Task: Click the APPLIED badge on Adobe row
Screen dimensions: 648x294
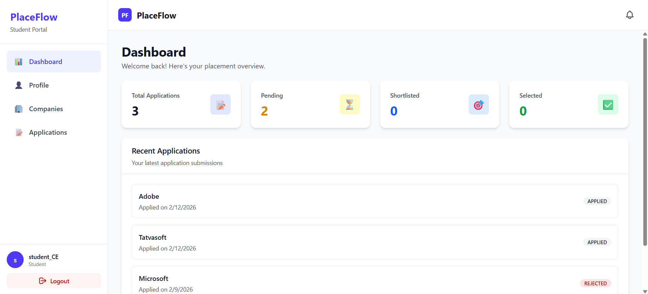Action: [x=597, y=201]
